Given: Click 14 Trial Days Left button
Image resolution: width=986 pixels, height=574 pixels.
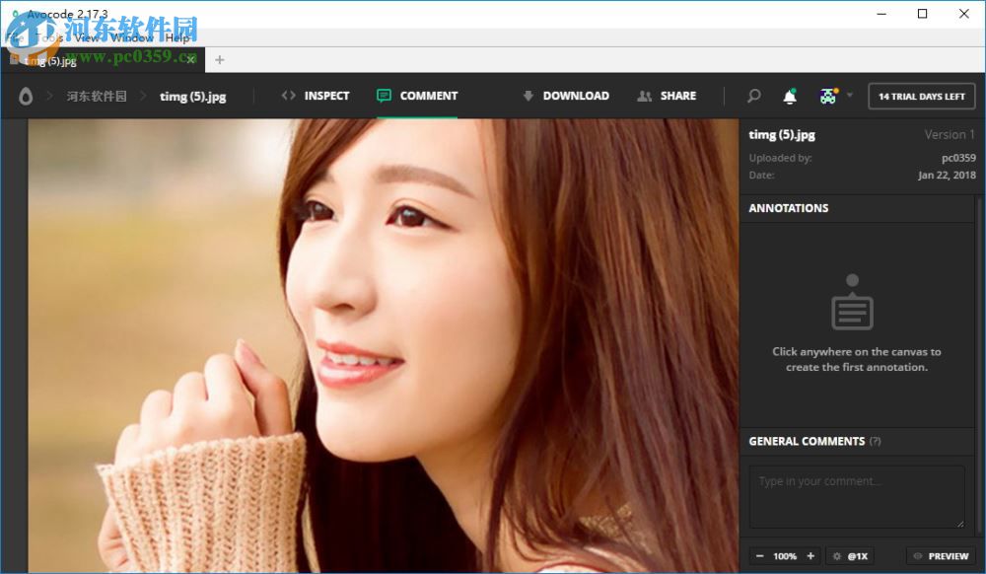Looking at the screenshot, I should [x=921, y=97].
